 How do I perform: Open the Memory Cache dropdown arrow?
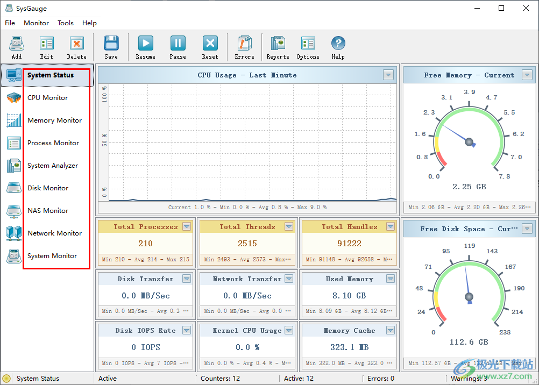pyautogui.click(x=390, y=330)
